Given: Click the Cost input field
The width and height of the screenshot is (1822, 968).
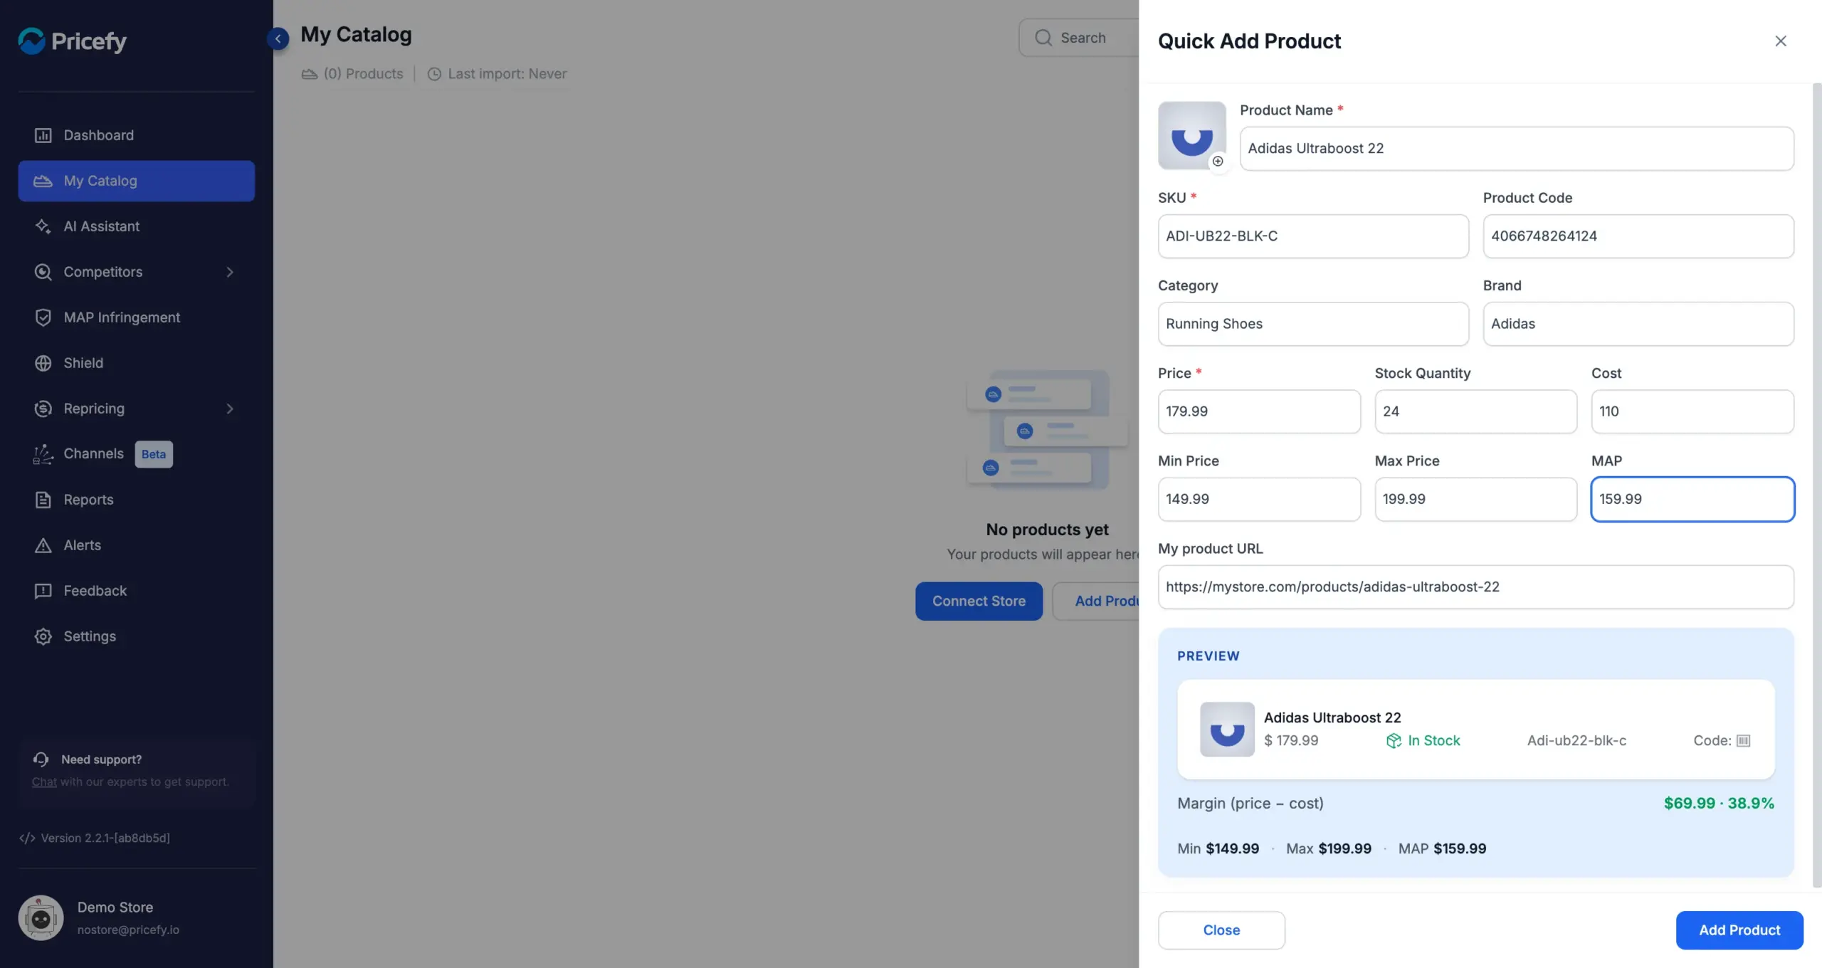Looking at the screenshot, I should (1692, 411).
